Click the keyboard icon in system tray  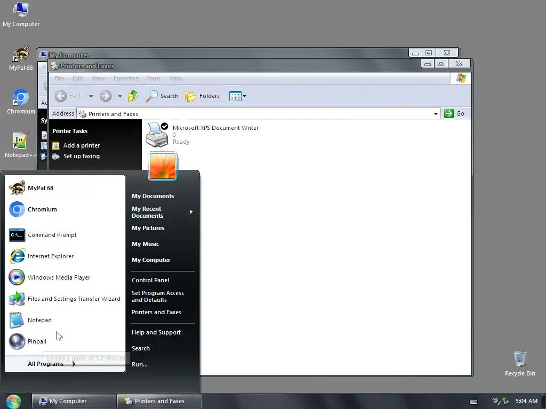click(x=473, y=402)
